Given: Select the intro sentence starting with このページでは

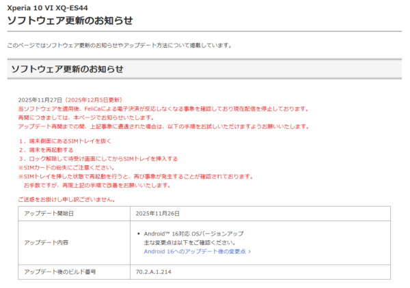Looking at the screenshot, I should 120,46.
